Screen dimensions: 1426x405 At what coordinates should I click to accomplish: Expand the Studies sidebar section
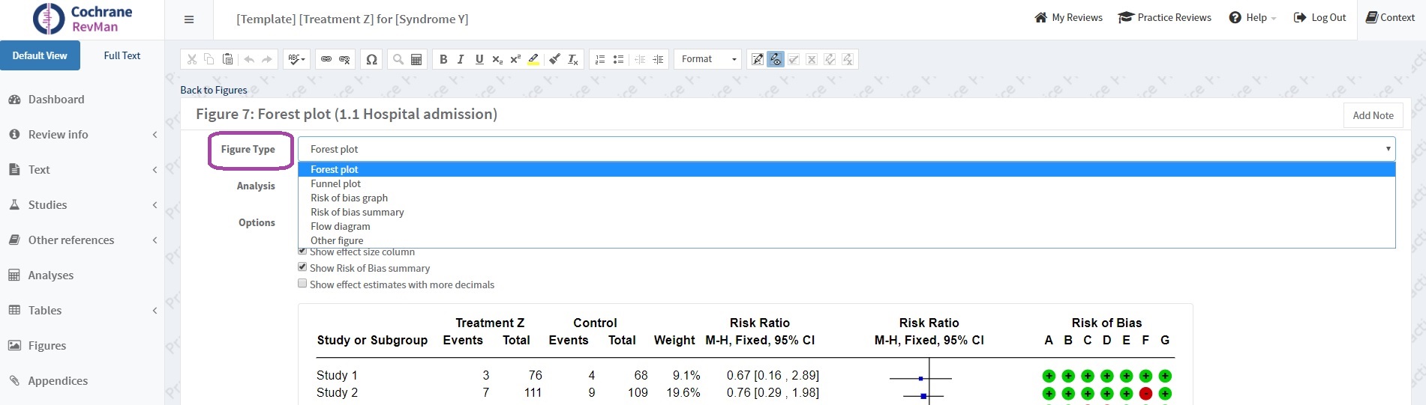(48, 204)
